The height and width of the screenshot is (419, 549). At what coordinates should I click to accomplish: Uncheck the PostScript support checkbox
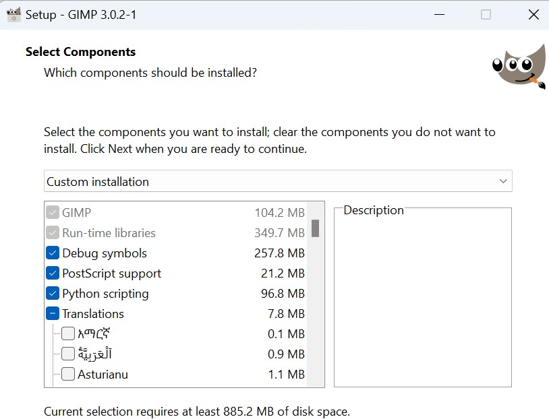(53, 273)
